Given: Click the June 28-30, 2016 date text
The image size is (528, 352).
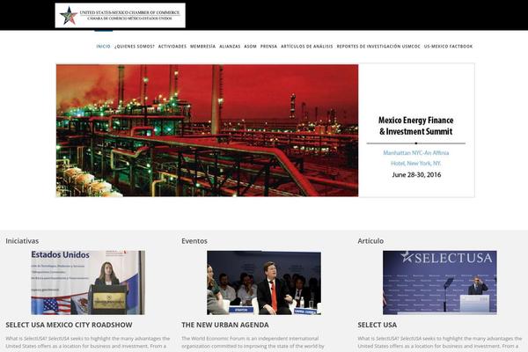Looking at the screenshot, I should pos(416,174).
